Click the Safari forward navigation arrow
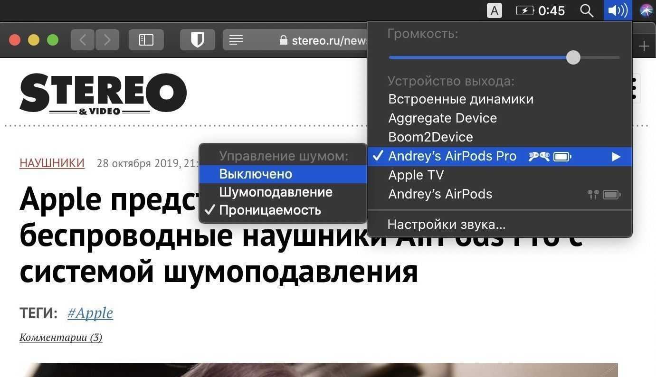The image size is (656, 377). point(107,40)
